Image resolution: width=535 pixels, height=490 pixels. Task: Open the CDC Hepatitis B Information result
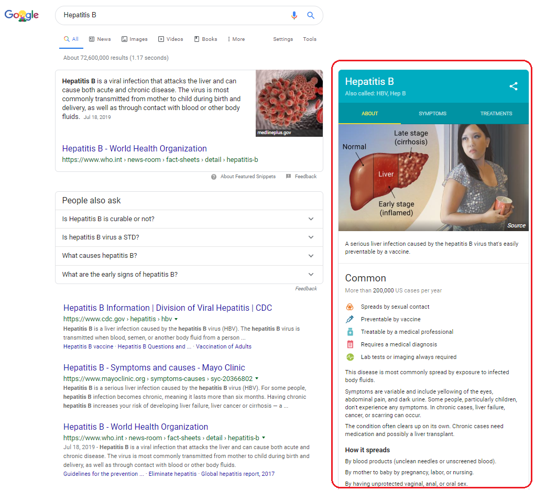click(x=168, y=308)
